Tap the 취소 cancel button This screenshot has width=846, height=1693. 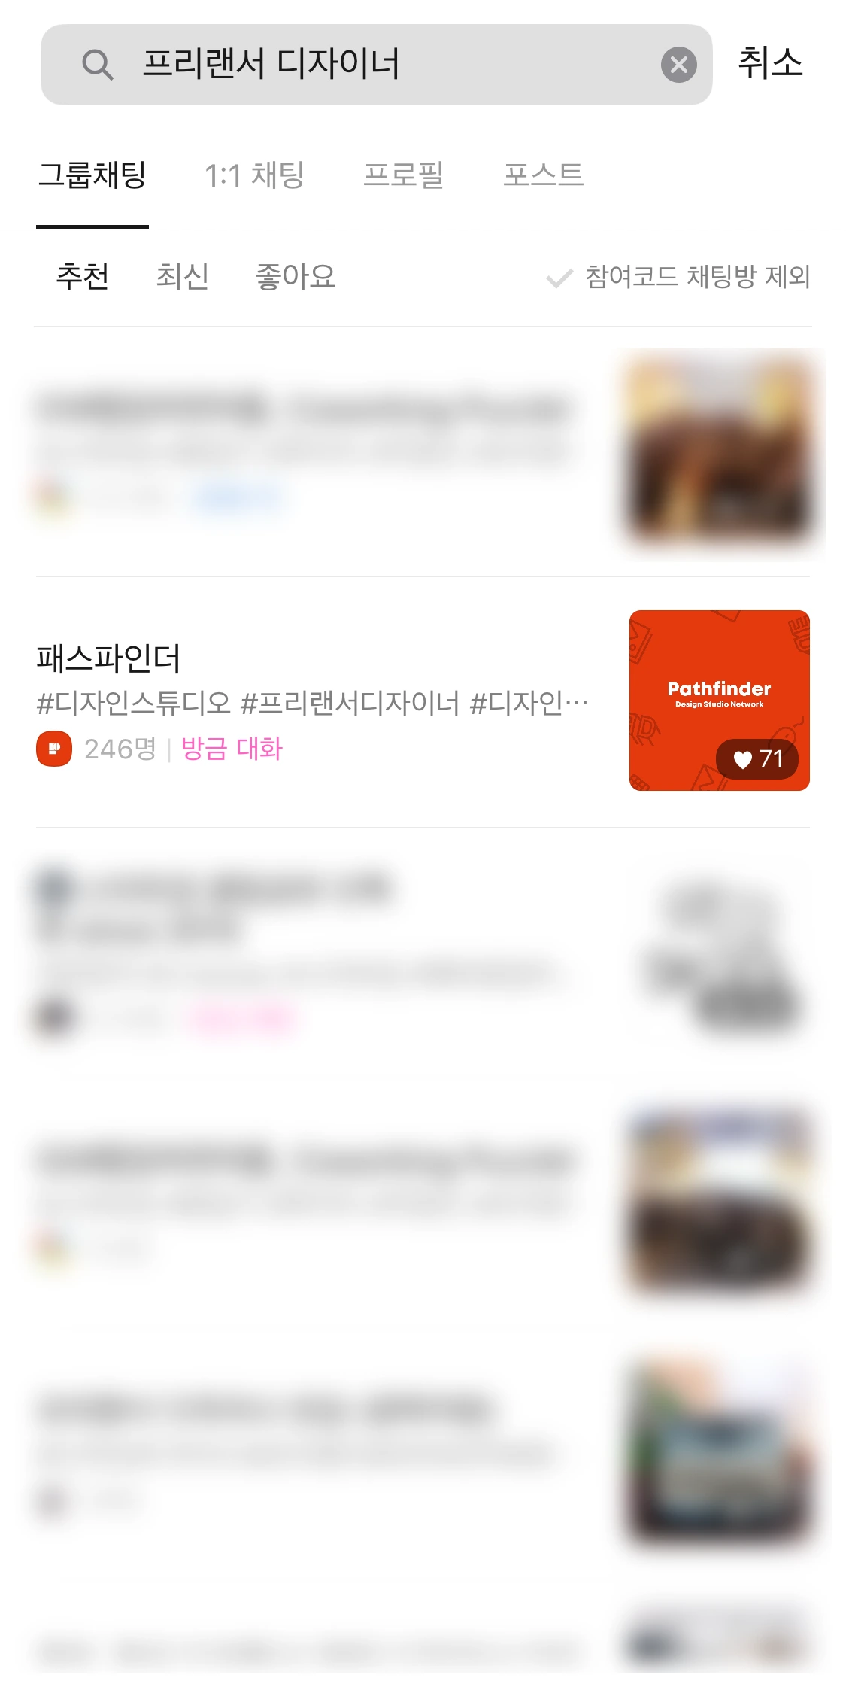click(770, 63)
